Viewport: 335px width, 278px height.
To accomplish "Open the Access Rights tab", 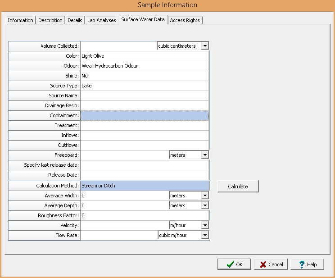I will coord(185,20).
